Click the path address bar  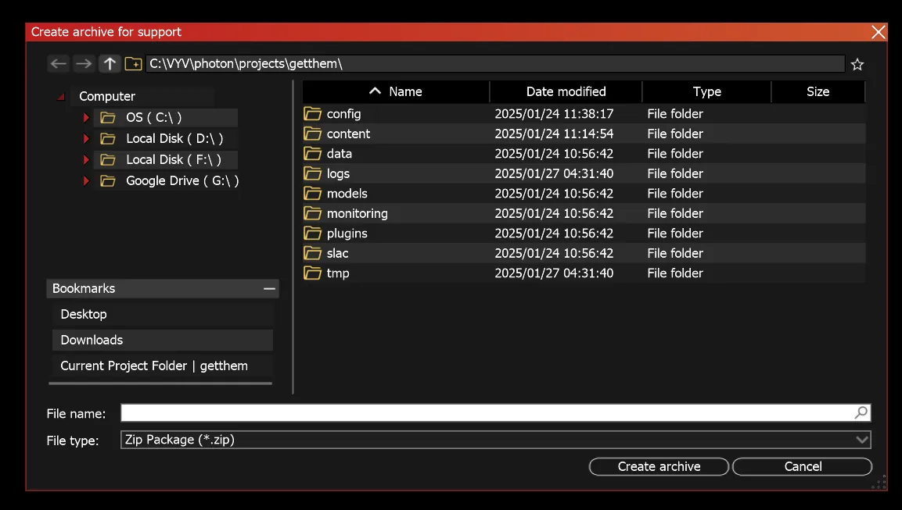[x=495, y=64]
